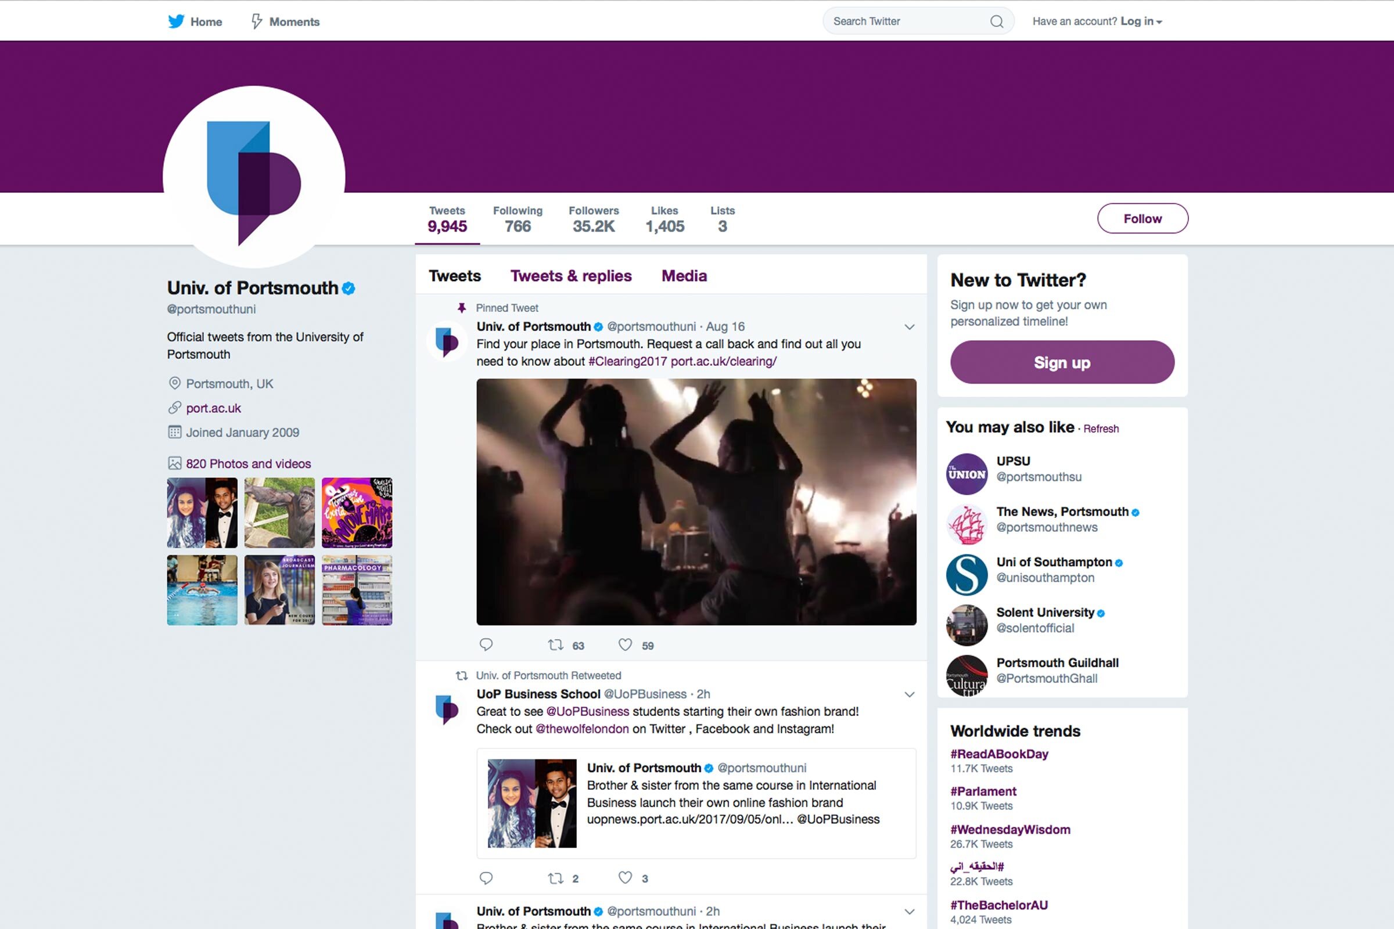The width and height of the screenshot is (1394, 929).
Task: Refresh the You may also like list
Action: point(1101,429)
